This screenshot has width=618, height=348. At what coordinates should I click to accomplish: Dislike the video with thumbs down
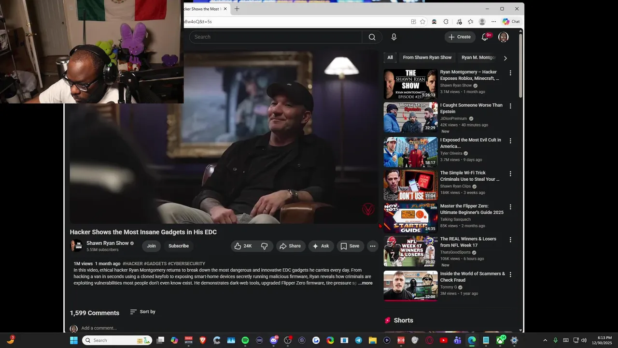[x=265, y=246]
